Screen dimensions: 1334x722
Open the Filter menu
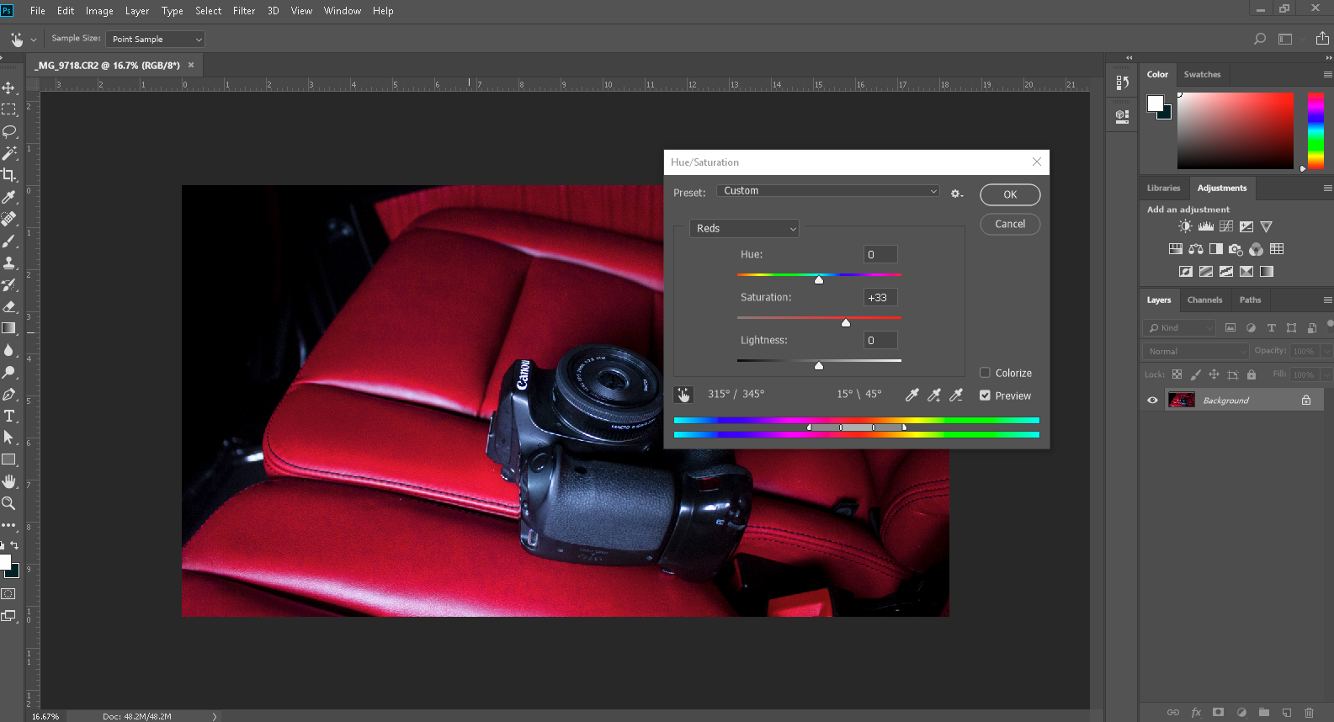pyautogui.click(x=244, y=11)
